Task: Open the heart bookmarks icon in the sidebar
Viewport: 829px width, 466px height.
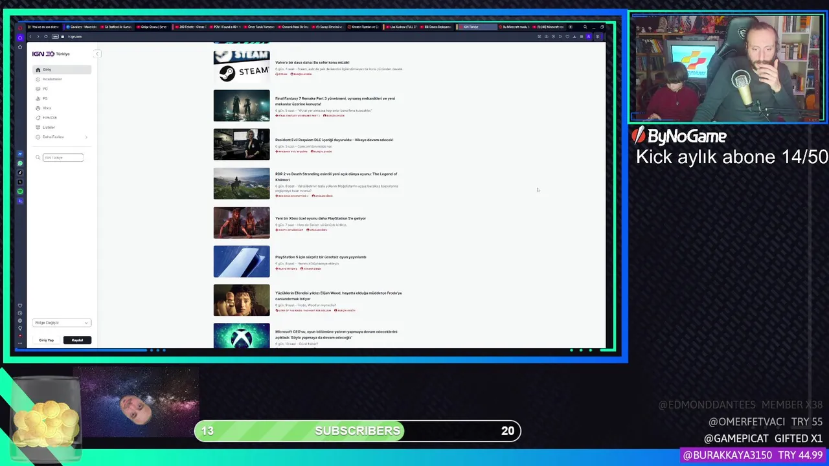Action: (x=20, y=305)
